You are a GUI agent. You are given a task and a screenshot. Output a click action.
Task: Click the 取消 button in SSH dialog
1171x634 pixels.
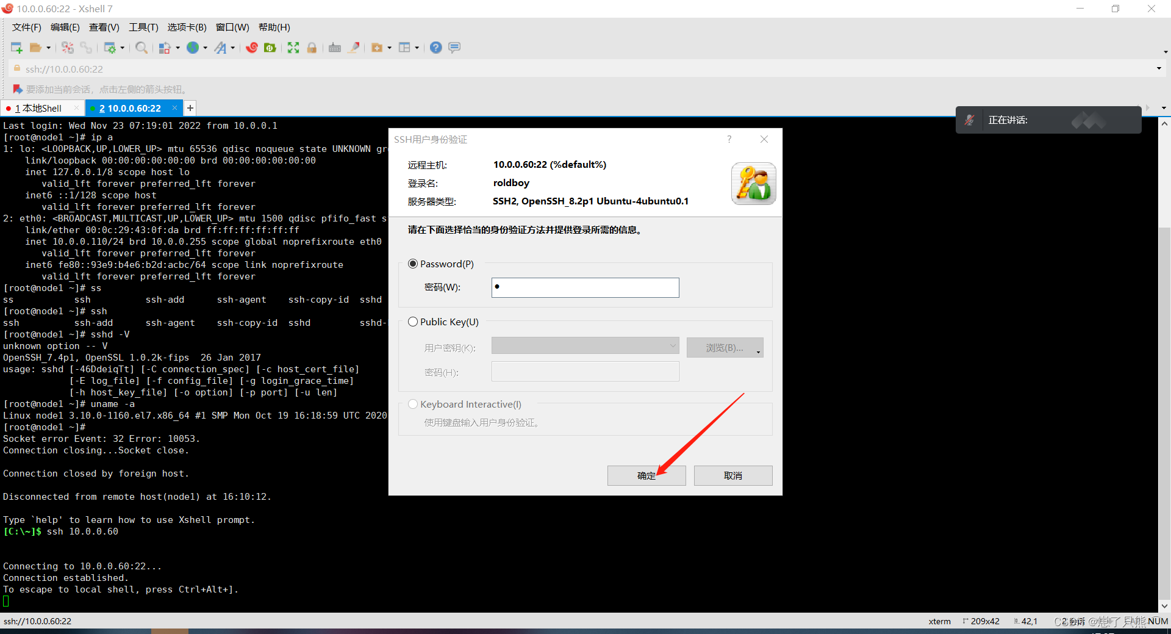coord(733,475)
